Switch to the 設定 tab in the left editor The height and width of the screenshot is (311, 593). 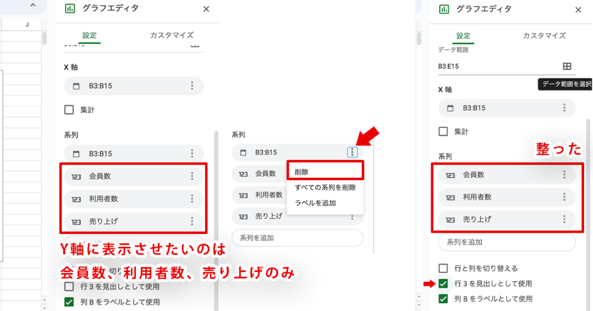click(90, 35)
